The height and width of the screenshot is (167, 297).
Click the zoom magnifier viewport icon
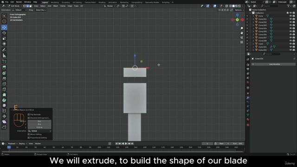click(242, 28)
